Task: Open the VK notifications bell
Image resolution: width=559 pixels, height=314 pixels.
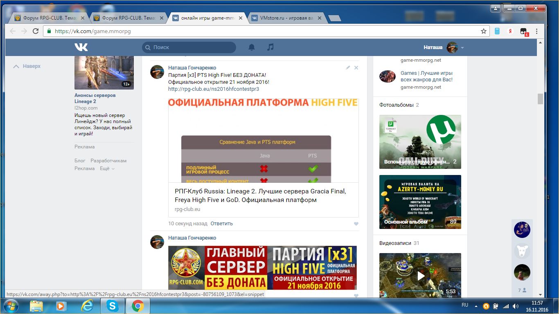Action: [252, 47]
